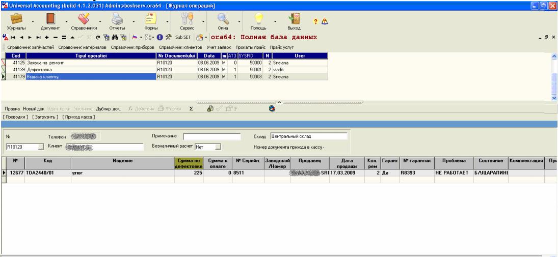Click the Приход касса button
The image size is (558, 257).
coord(78,117)
